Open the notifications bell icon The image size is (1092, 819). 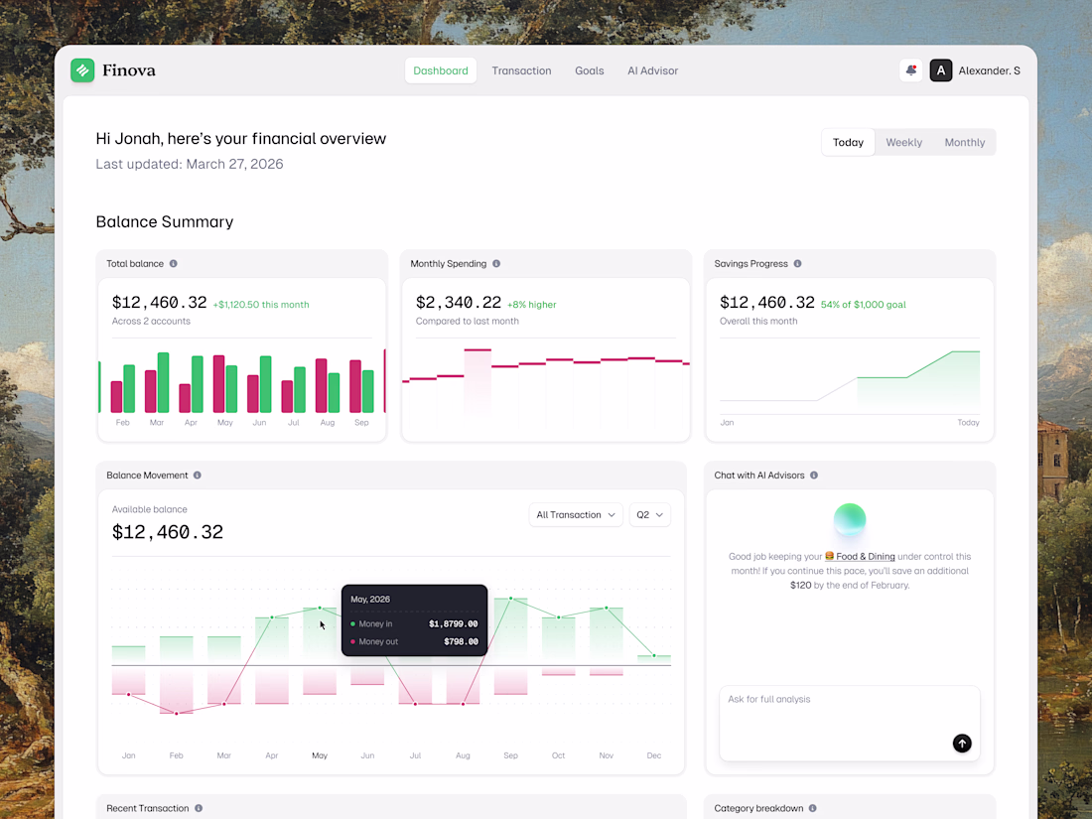[911, 70]
